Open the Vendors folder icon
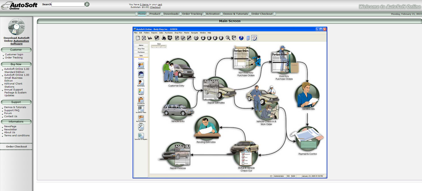Image resolution: width=422 pixels, height=191 pixels. click(x=141, y=91)
